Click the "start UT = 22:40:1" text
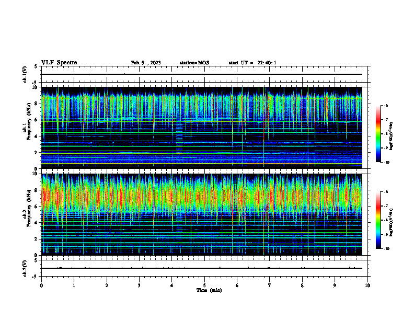The width and height of the screenshot is (414, 320). coord(252,63)
